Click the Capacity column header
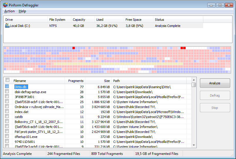This screenshot has height=159, width=236. click(83, 20)
